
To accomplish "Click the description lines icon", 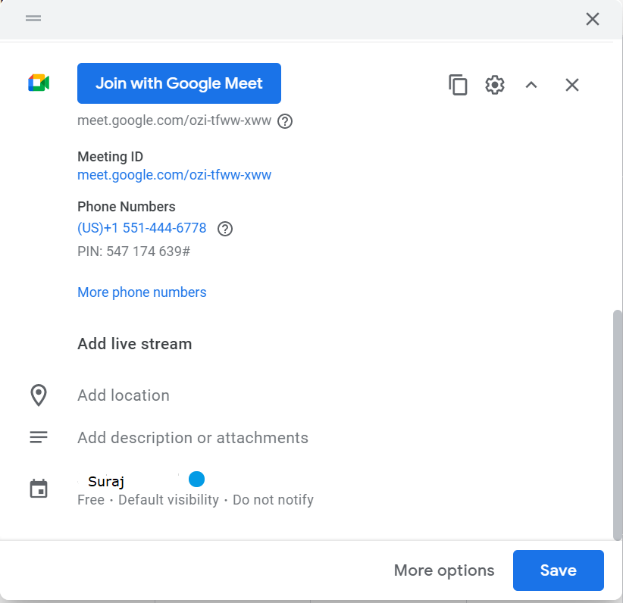I will pyautogui.click(x=39, y=437).
